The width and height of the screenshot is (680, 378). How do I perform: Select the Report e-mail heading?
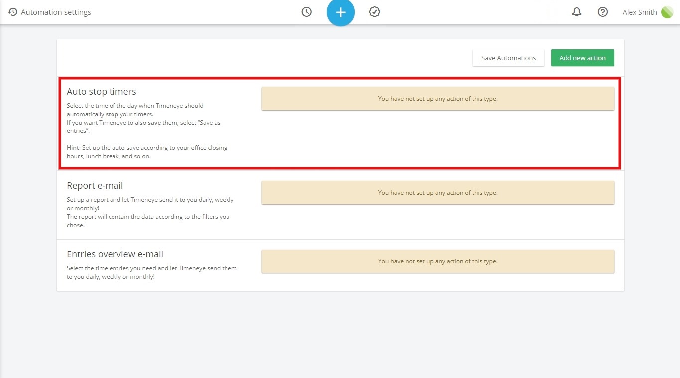click(95, 186)
